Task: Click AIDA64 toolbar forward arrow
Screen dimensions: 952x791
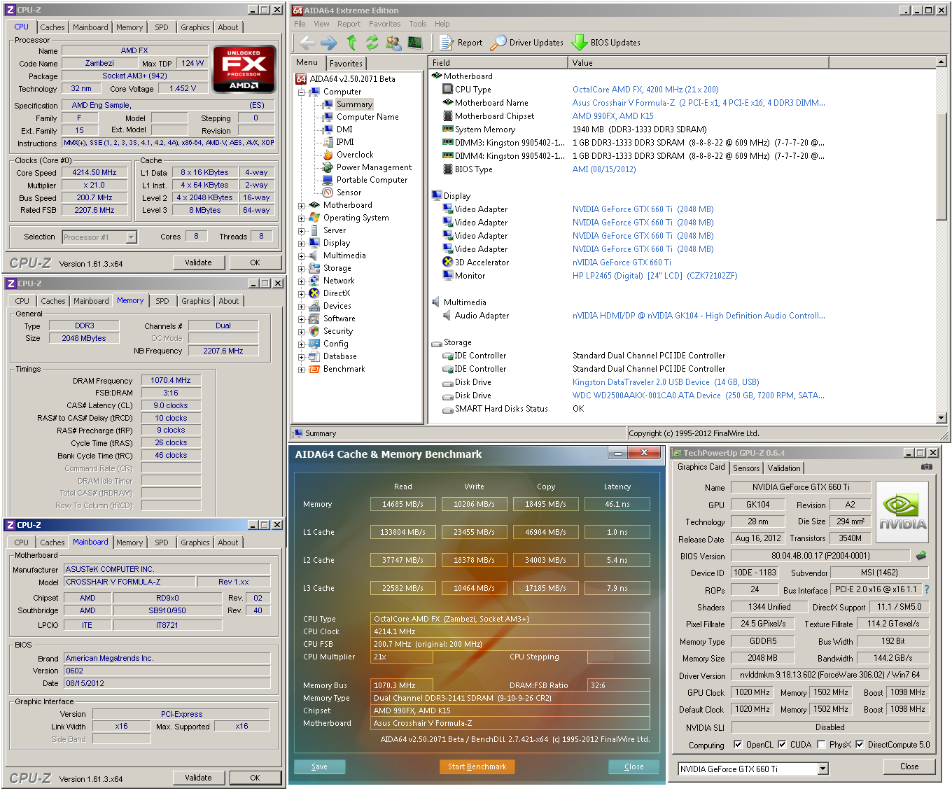Action: 328,43
